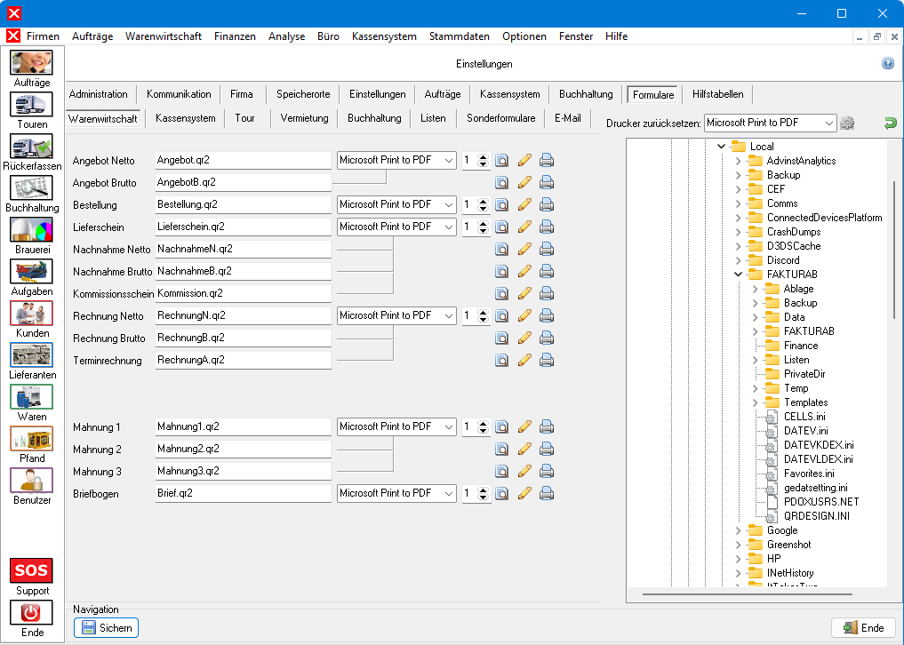Increase the copy count for Mahnung 1

click(483, 423)
